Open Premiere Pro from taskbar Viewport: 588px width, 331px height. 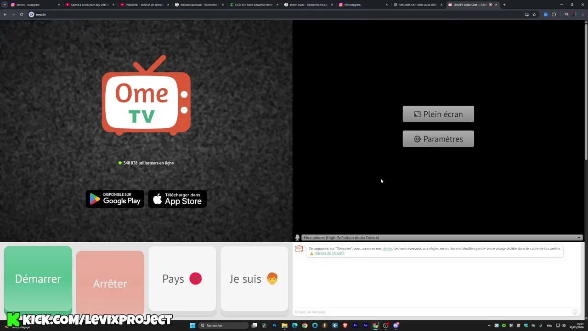(x=355, y=325)
